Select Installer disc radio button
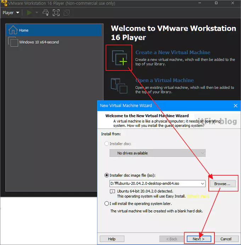 (107, 144)
